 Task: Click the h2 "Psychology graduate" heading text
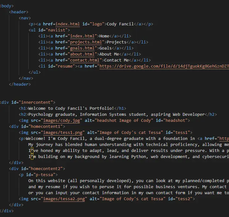tap(116, 115)
